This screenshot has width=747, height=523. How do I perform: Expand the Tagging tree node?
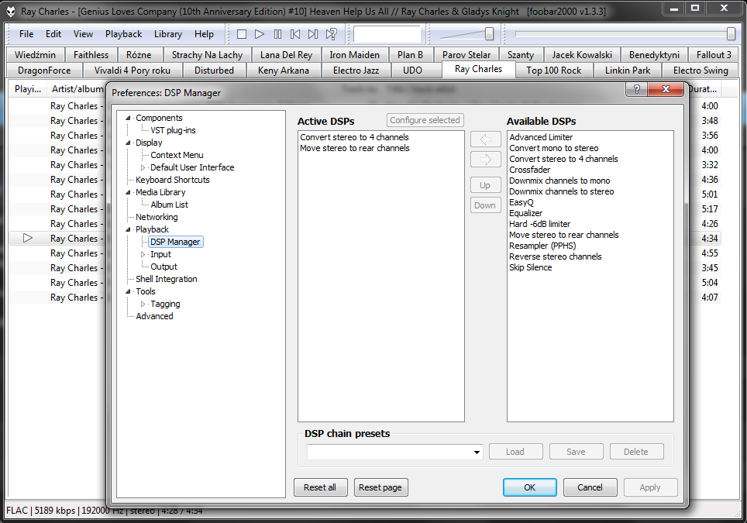pos(143,304)
